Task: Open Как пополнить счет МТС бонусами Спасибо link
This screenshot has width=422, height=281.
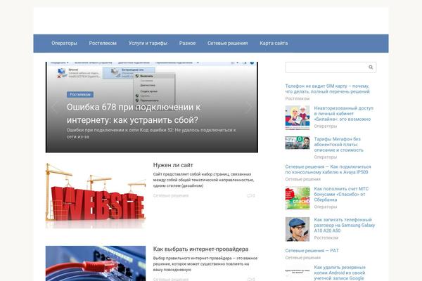Action: point(341,194)
